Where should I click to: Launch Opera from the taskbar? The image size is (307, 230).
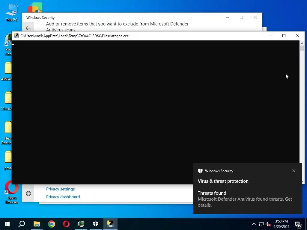pos(66,224)
